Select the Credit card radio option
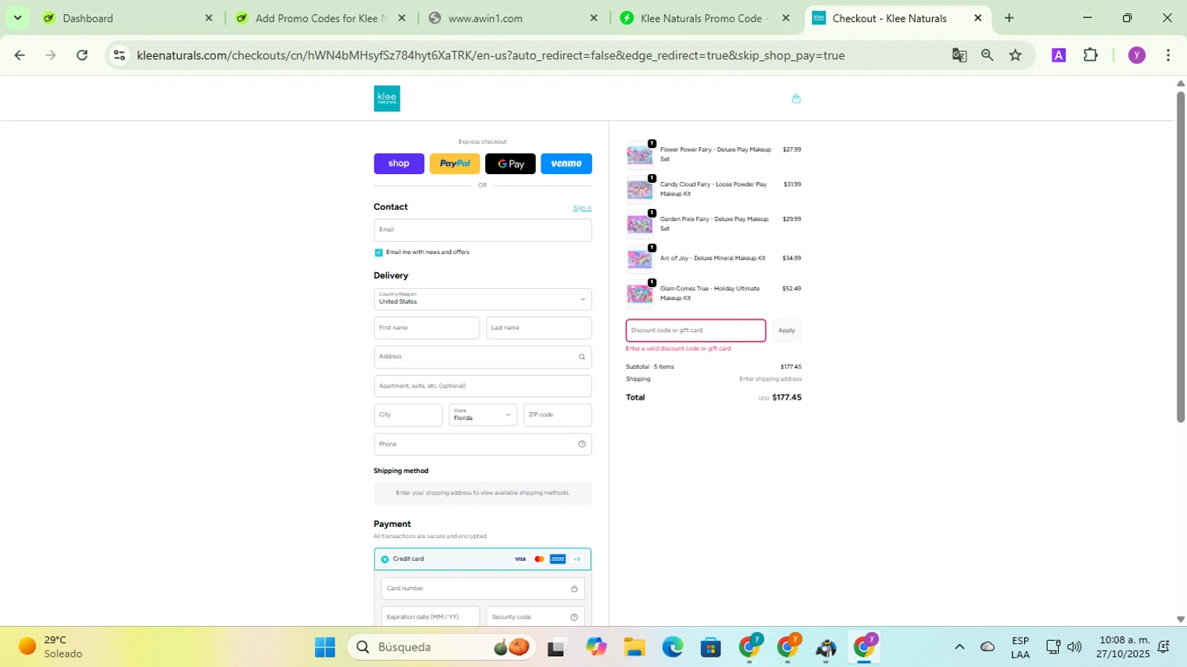 [x=385, y=559]
